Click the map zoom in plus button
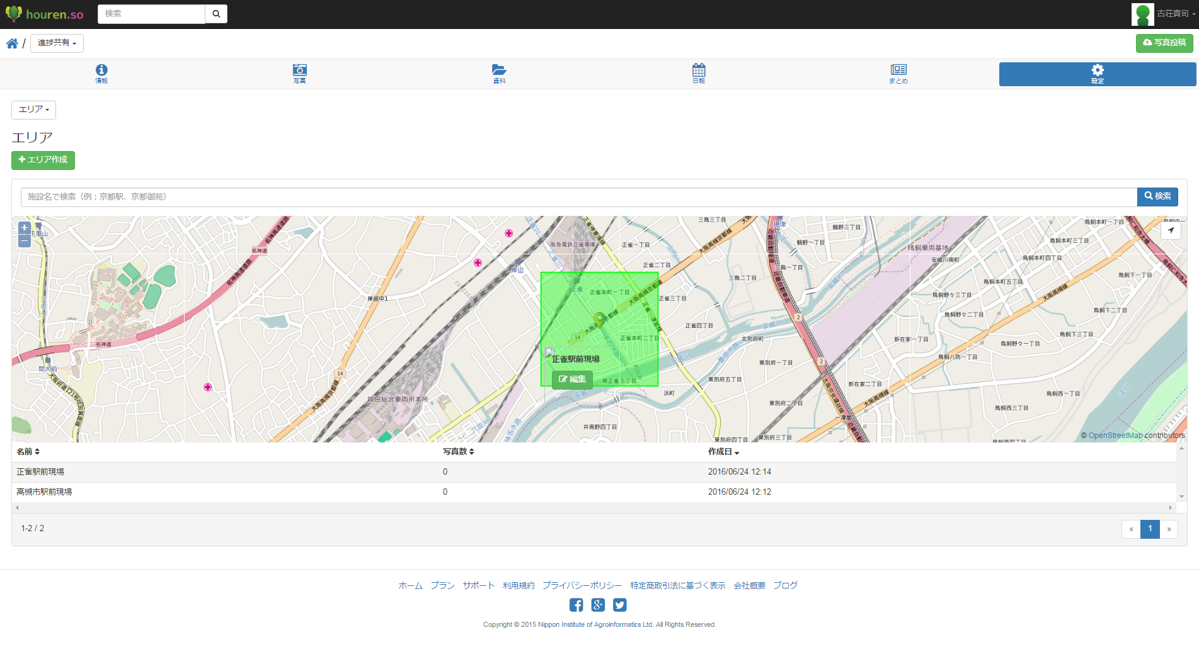This screenshot has width=1199, height=647. click(25, 228)
